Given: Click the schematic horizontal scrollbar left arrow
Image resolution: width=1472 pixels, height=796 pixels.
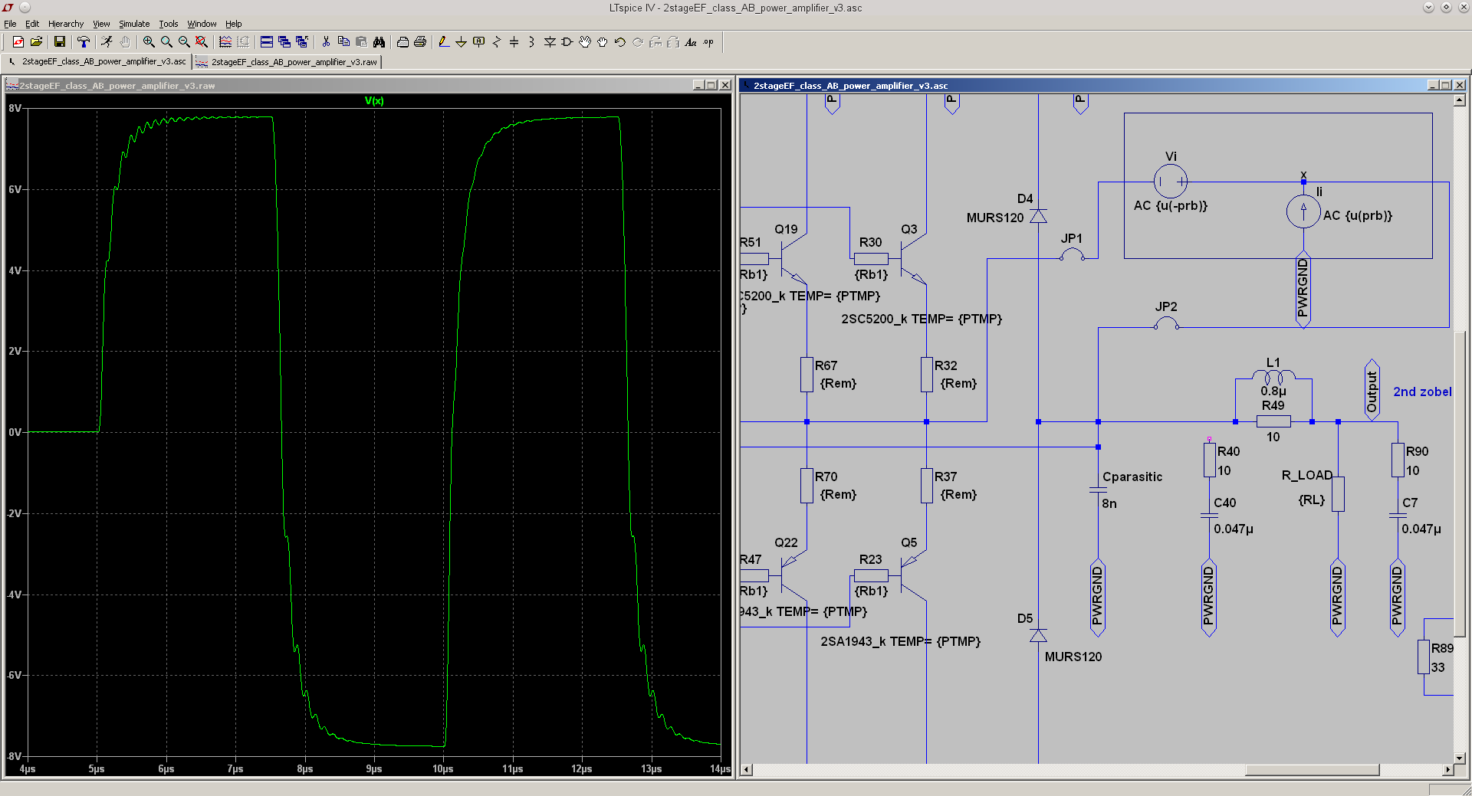Looking at the screenshot, I should pyautogui.click(x=746, y=769).
